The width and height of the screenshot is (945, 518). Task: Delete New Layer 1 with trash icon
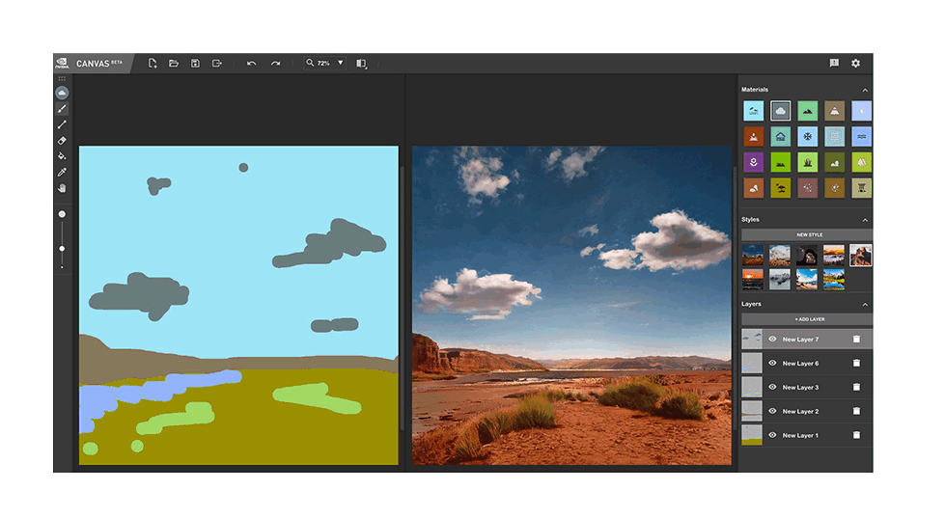[856, 435]
